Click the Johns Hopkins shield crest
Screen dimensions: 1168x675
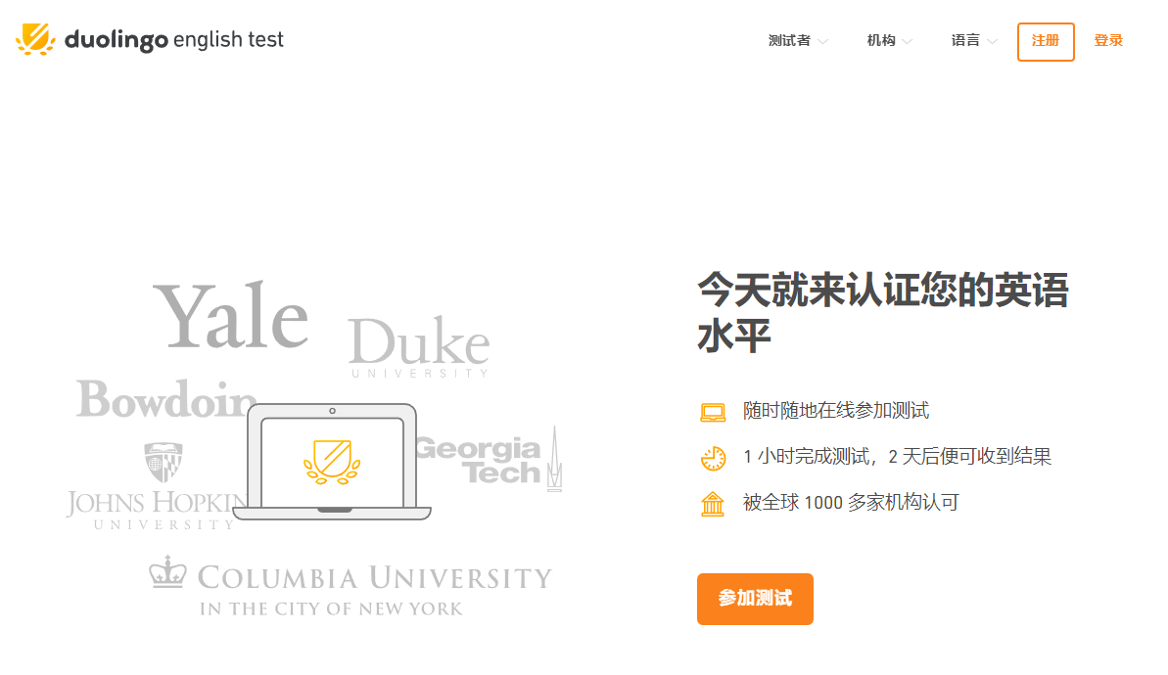163,463
